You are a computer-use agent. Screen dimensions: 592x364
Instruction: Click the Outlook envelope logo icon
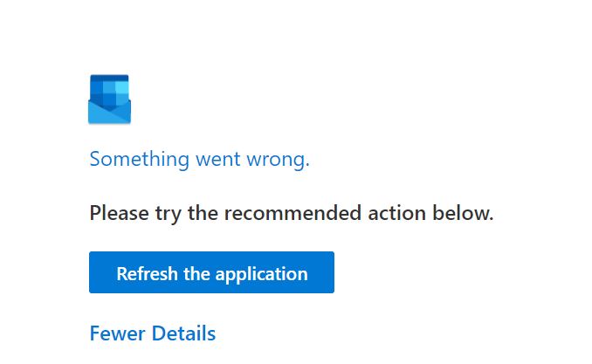109,100
